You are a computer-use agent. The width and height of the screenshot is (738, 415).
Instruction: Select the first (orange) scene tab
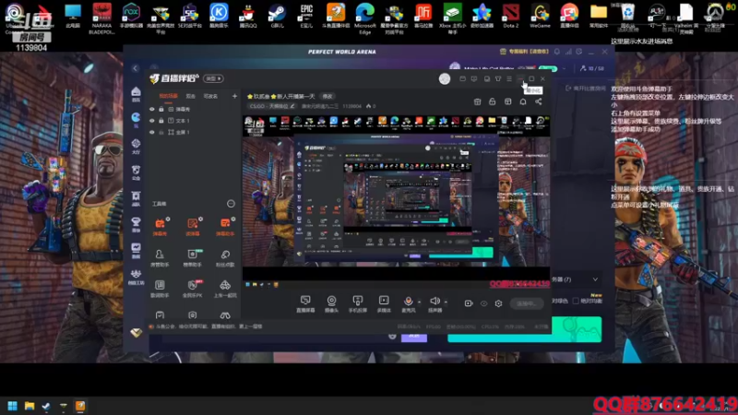click(168, 96)
